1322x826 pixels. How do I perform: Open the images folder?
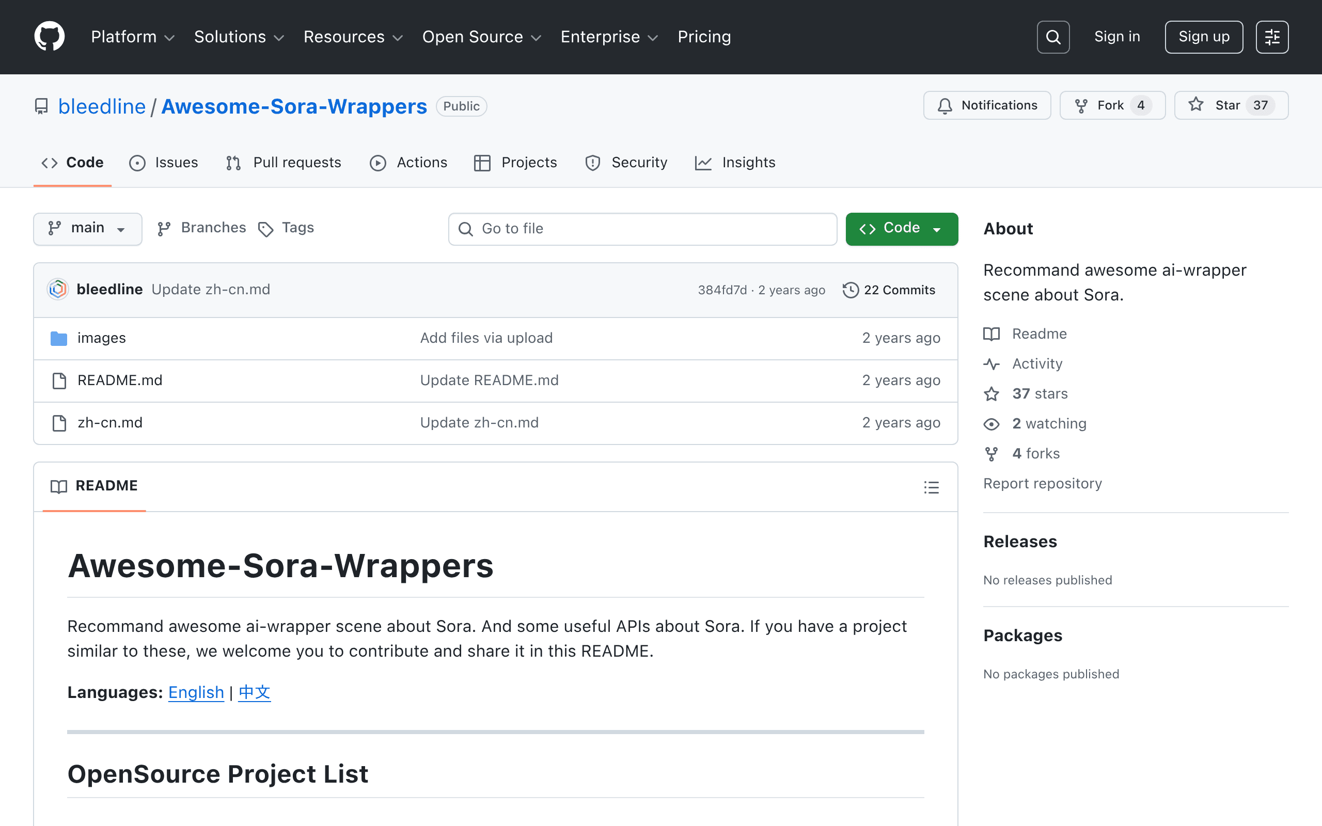pyautogui.click(x=102, y=338)
